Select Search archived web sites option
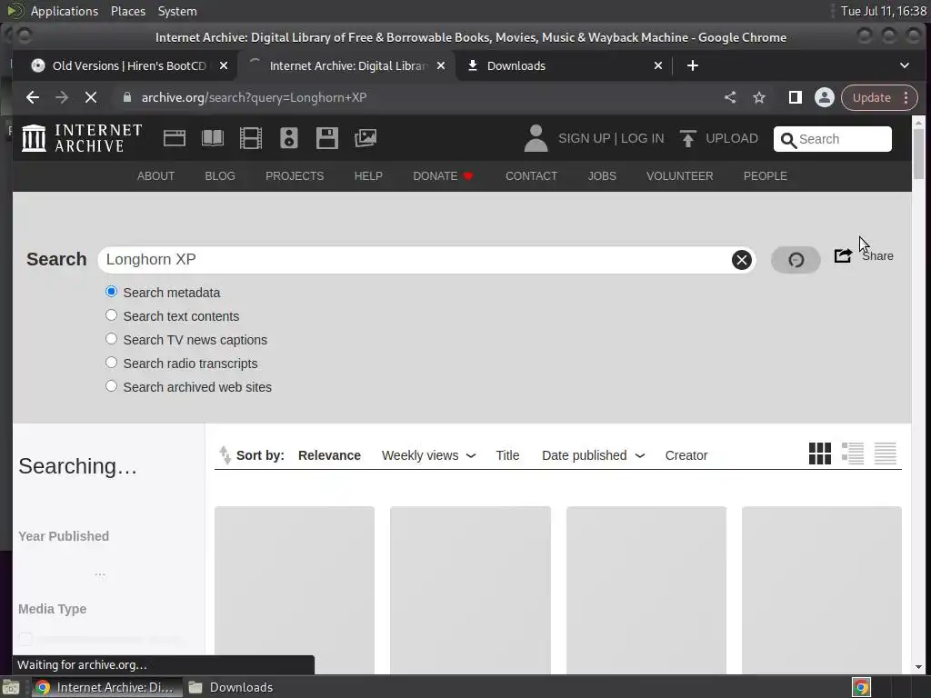The width and height of the screenshot is (931, 698). [111, 385]
